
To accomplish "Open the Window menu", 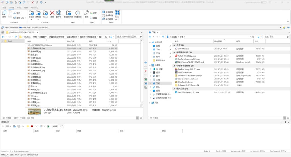I will click(34, 8).
